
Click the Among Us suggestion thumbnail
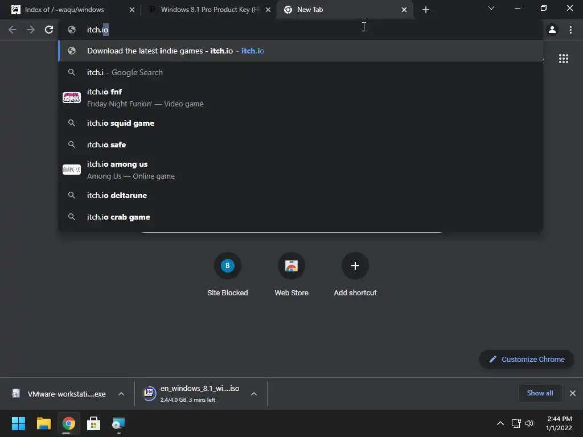(x=72, y=170)
